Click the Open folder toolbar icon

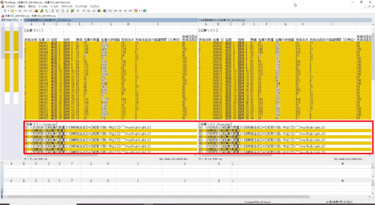(12, 11)
